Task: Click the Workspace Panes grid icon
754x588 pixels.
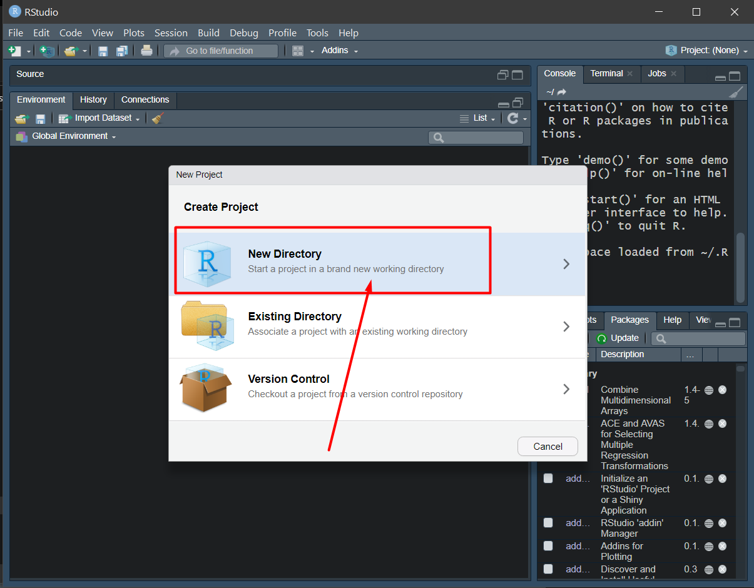Action: [x=298, y=51]
